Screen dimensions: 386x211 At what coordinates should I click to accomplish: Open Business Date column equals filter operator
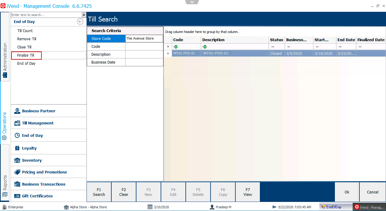click(289, 47)
